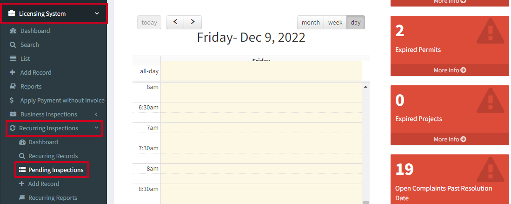Switch calendar to week view
The width and height of the screenshot is (511, 204).
(335, 22)
